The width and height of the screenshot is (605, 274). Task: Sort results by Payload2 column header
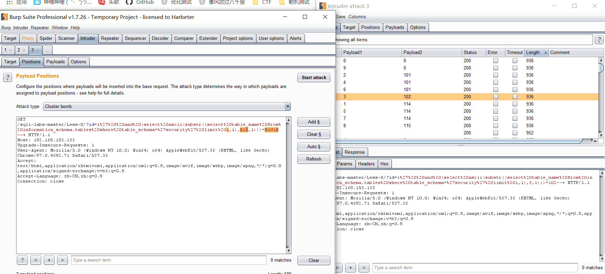[431, 53]
